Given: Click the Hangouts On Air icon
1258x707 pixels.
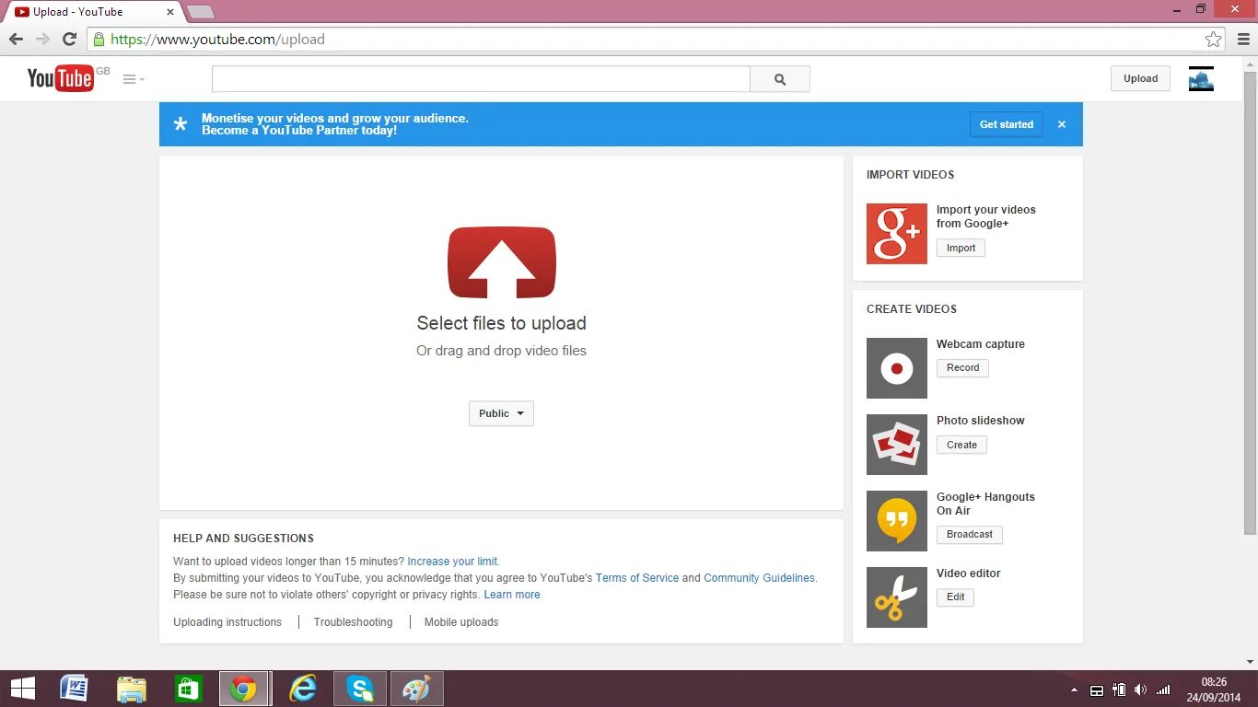Looking at the screenshot, I should pos(897,521).
